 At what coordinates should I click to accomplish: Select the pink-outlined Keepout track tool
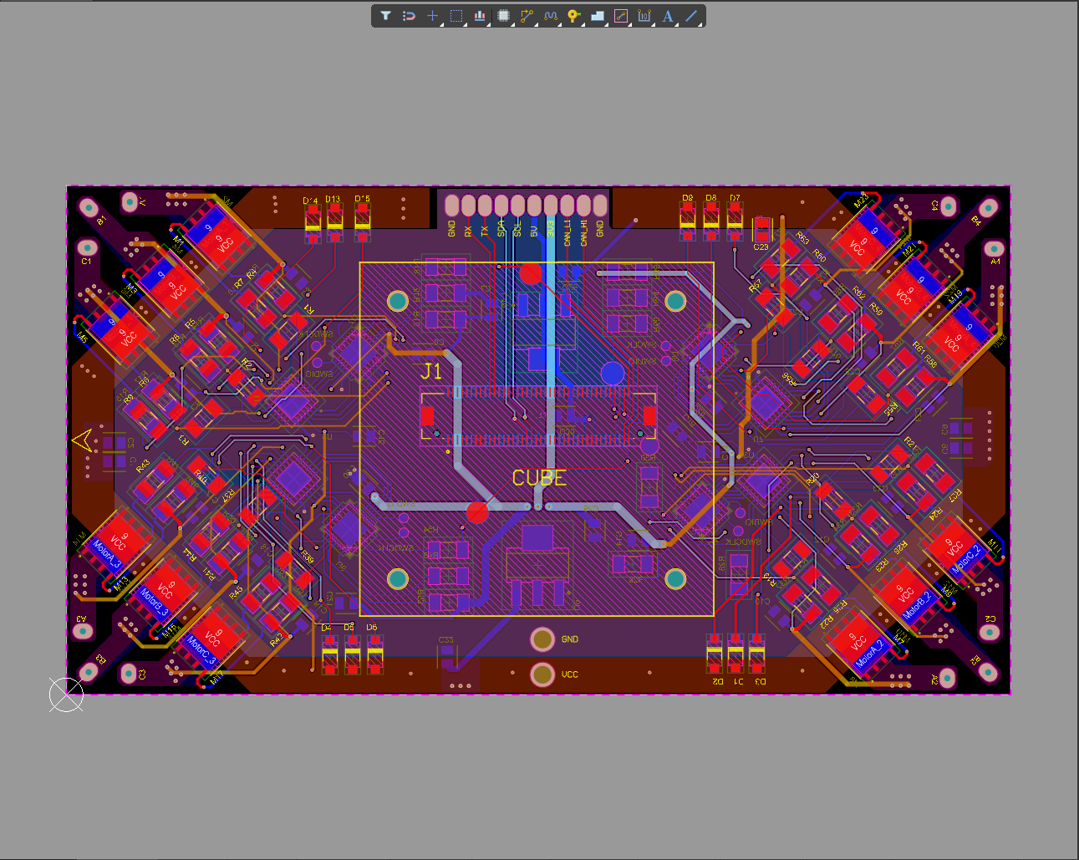(621, 16)
